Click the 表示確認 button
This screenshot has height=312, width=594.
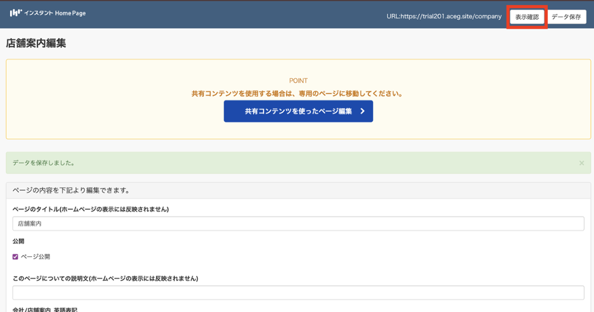coord(527,17)
